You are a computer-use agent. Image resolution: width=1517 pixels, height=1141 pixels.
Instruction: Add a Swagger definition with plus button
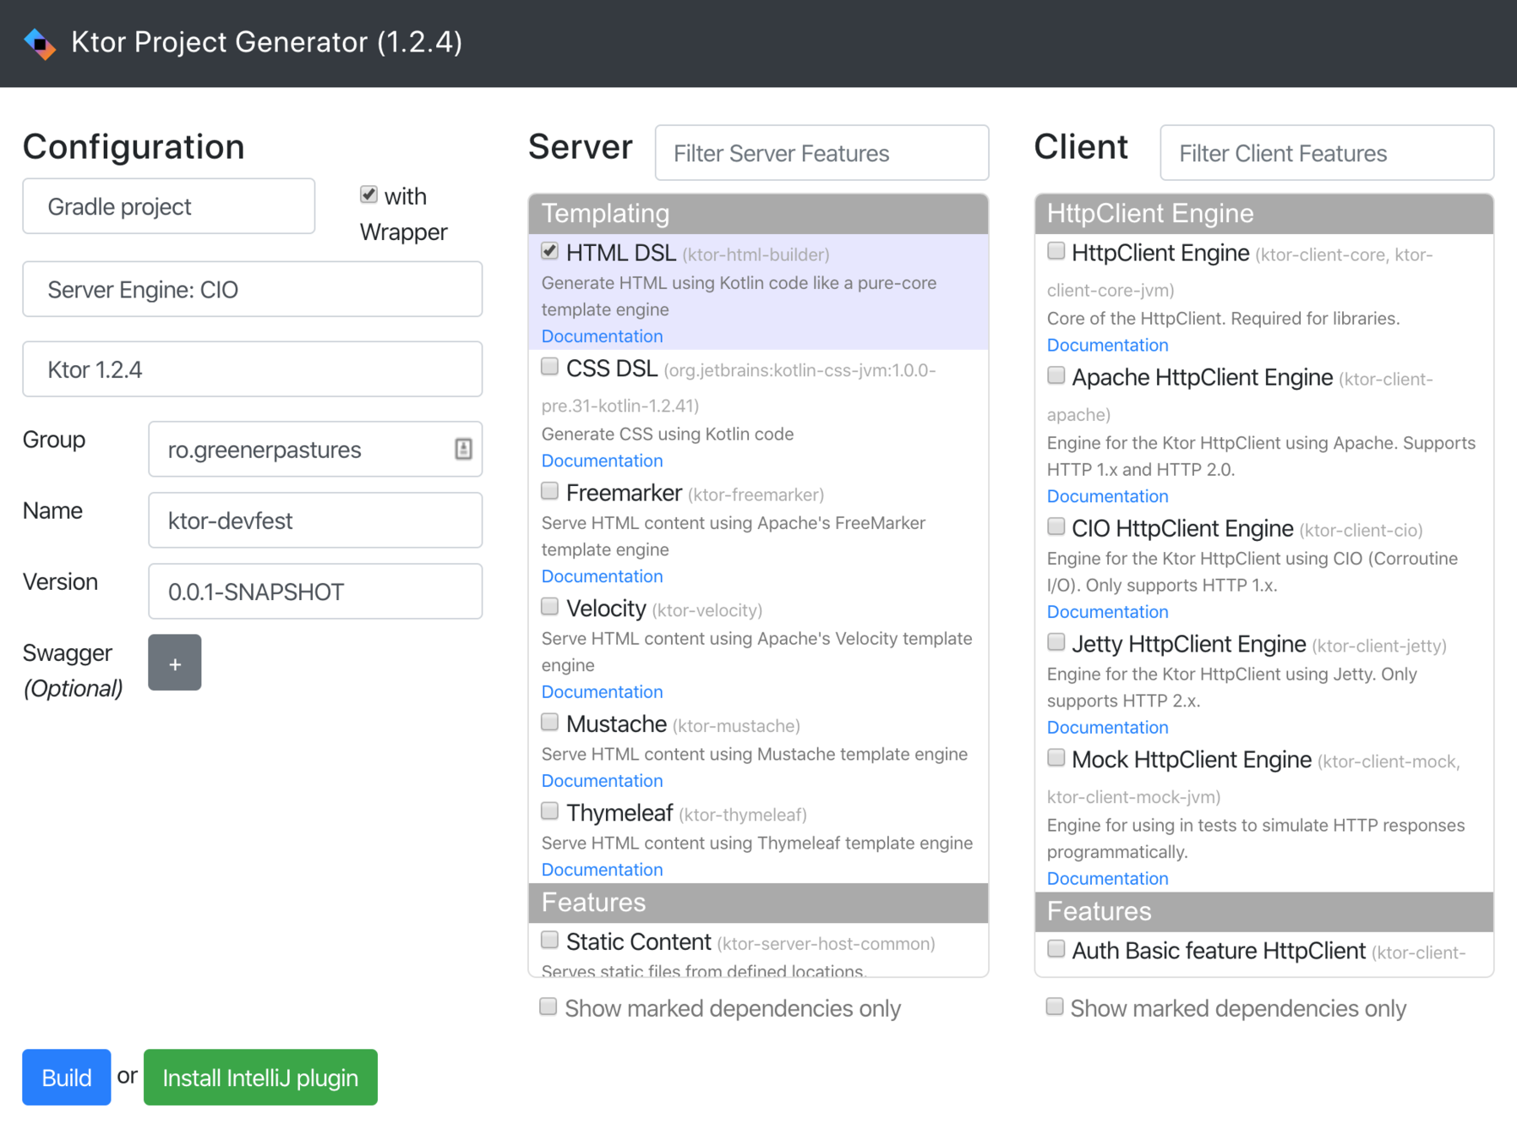coord(175,663)
